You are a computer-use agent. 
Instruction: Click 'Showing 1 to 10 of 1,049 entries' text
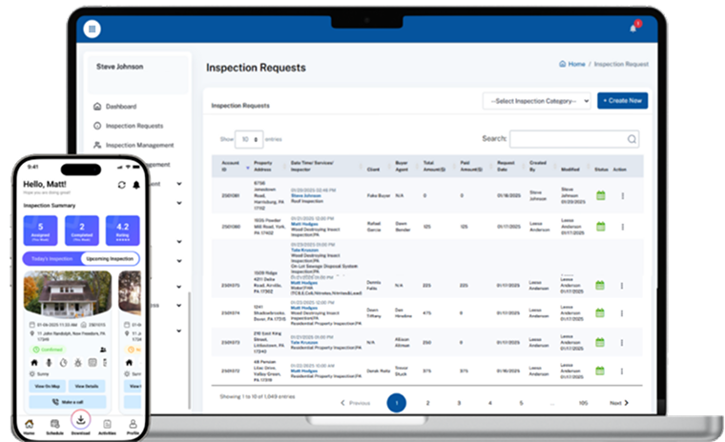point(257,396)
